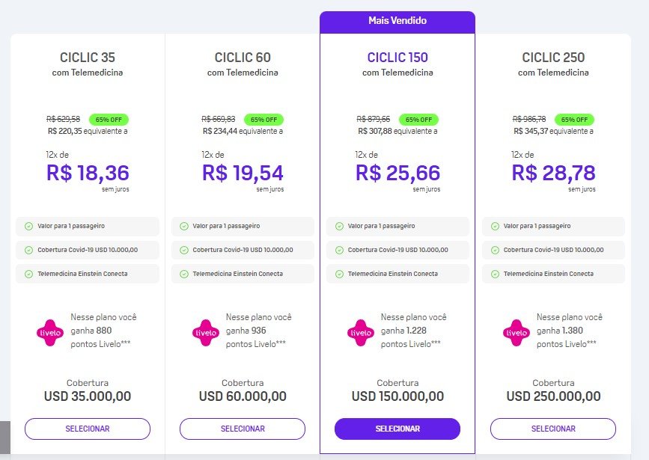The image size is (649, 460).
Task: Click the 65% OFF badge on CICLIC 35
Action: click(109, 120)
